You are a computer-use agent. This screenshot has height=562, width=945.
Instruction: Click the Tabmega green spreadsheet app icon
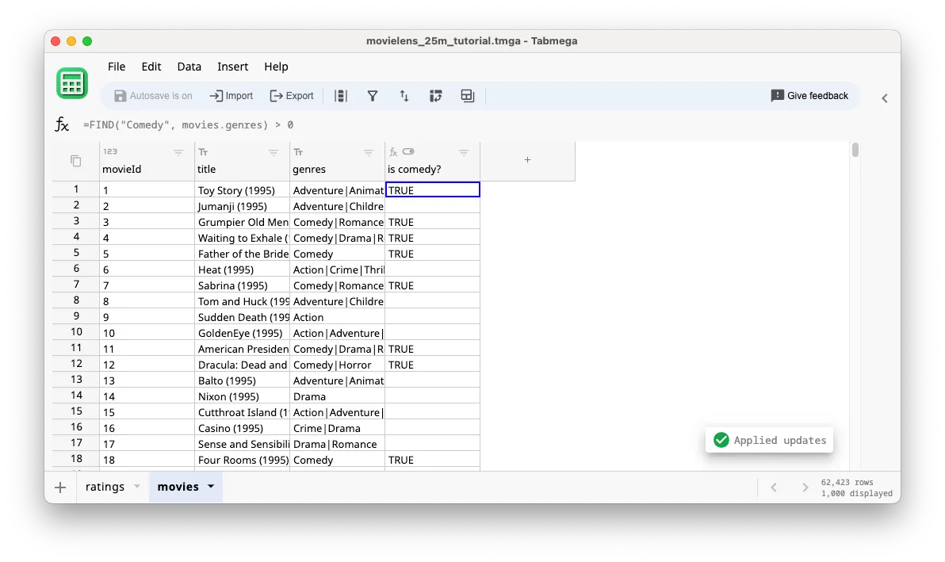(x=72, y=82)
